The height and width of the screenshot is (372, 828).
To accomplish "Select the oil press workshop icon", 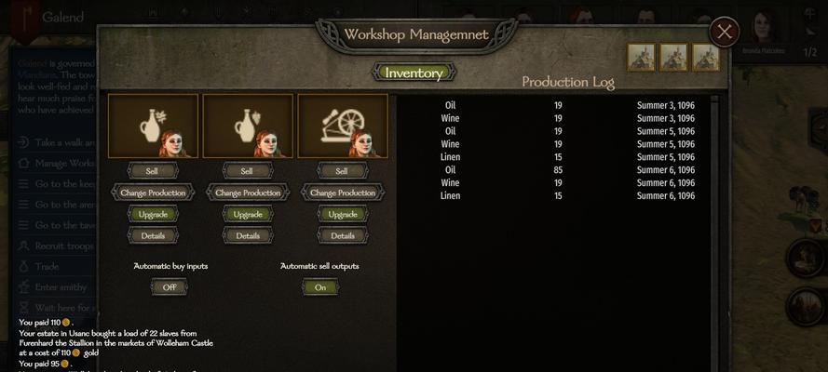I will point(153,126).
